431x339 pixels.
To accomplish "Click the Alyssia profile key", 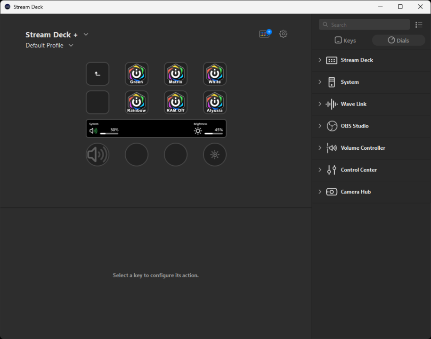I will tap(214, 102).
